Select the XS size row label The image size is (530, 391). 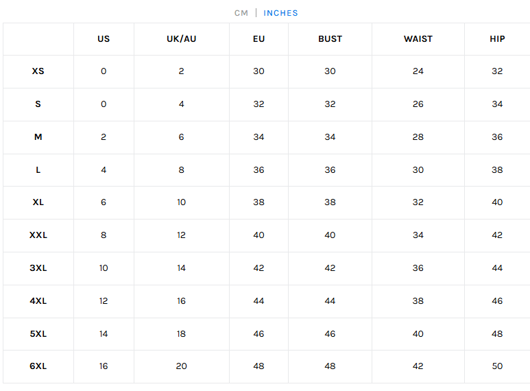click(x=38, y=71)
